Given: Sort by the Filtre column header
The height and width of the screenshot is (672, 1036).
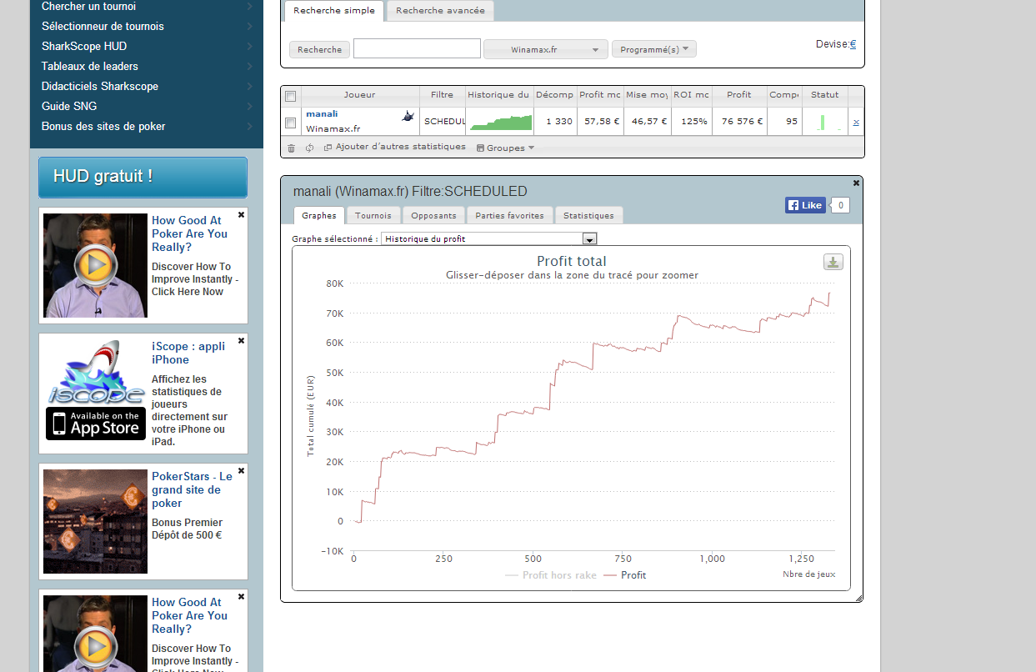Looking at the screenshot, I should (x=442, y=95).
